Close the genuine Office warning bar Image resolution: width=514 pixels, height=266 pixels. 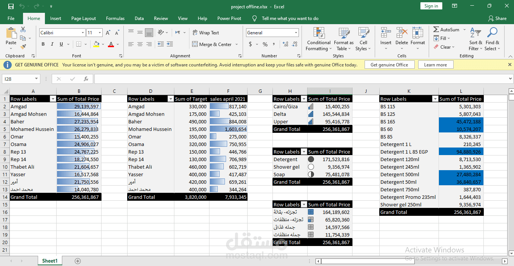(x=509, y=65)
